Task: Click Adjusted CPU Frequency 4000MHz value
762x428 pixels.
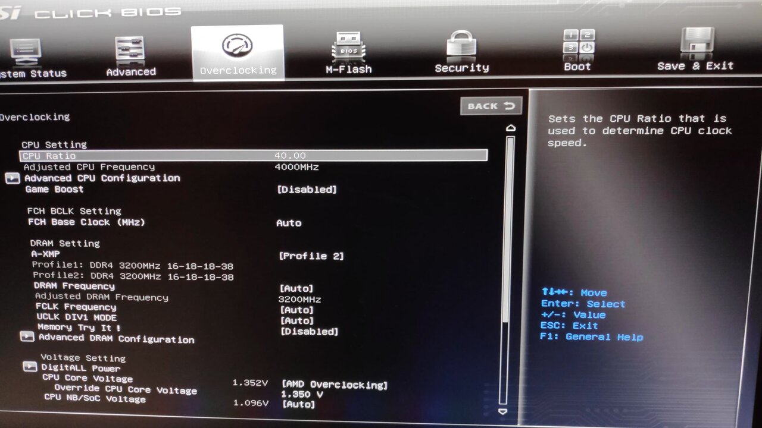Action: click(x=296, y=168)
